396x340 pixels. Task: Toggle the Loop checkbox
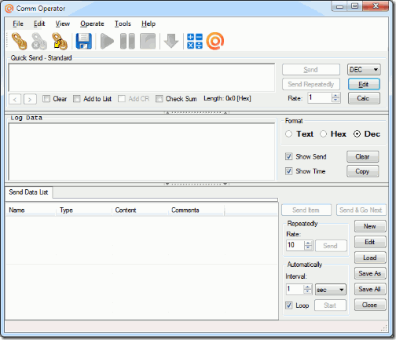(x=288, y=305)
